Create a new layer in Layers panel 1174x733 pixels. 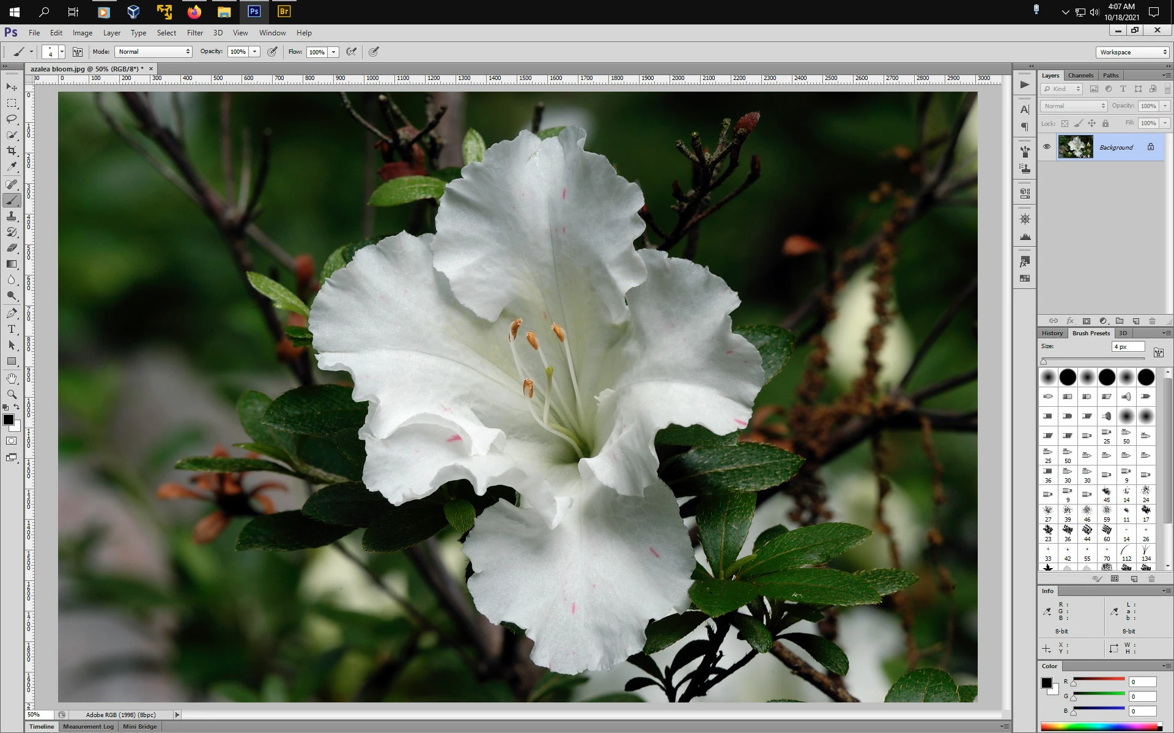pyautogui.click(x=1136, y=321)
